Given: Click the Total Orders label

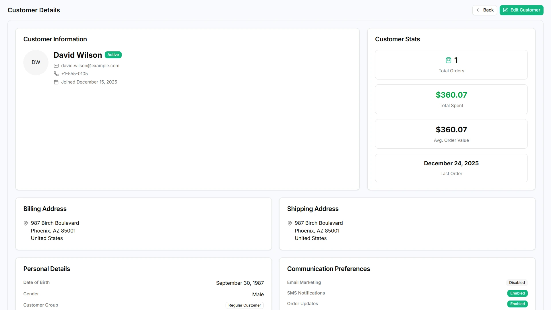Looking at the screenshot, I should point(451,71).
